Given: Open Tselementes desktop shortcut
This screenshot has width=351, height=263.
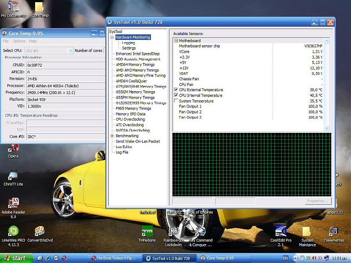Looking at the screenshot, I should [334, 235].
